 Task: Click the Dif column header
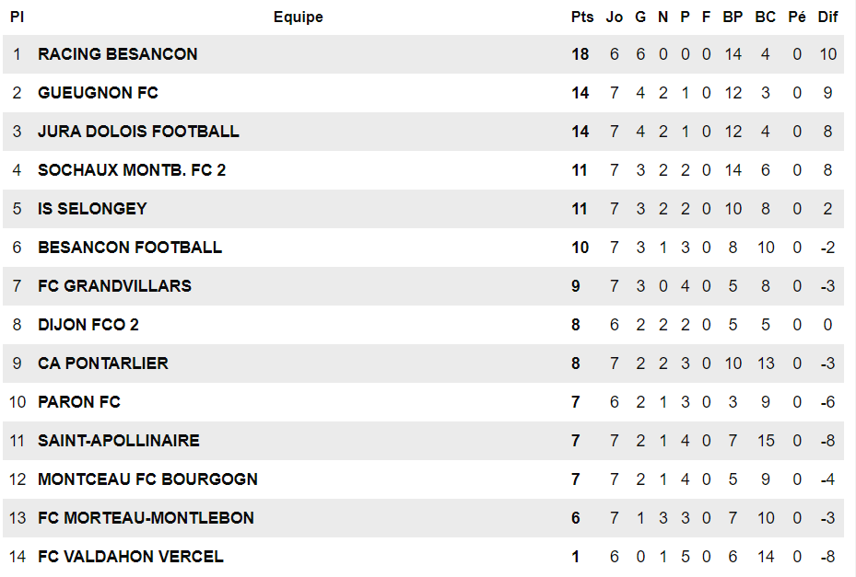827,17
